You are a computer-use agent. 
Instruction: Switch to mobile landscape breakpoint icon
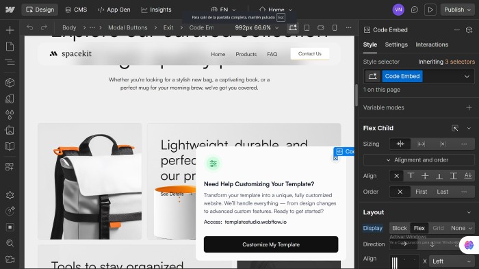point(320,27)
